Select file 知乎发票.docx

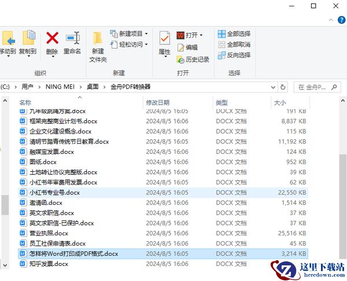click(x=163, y=264)
